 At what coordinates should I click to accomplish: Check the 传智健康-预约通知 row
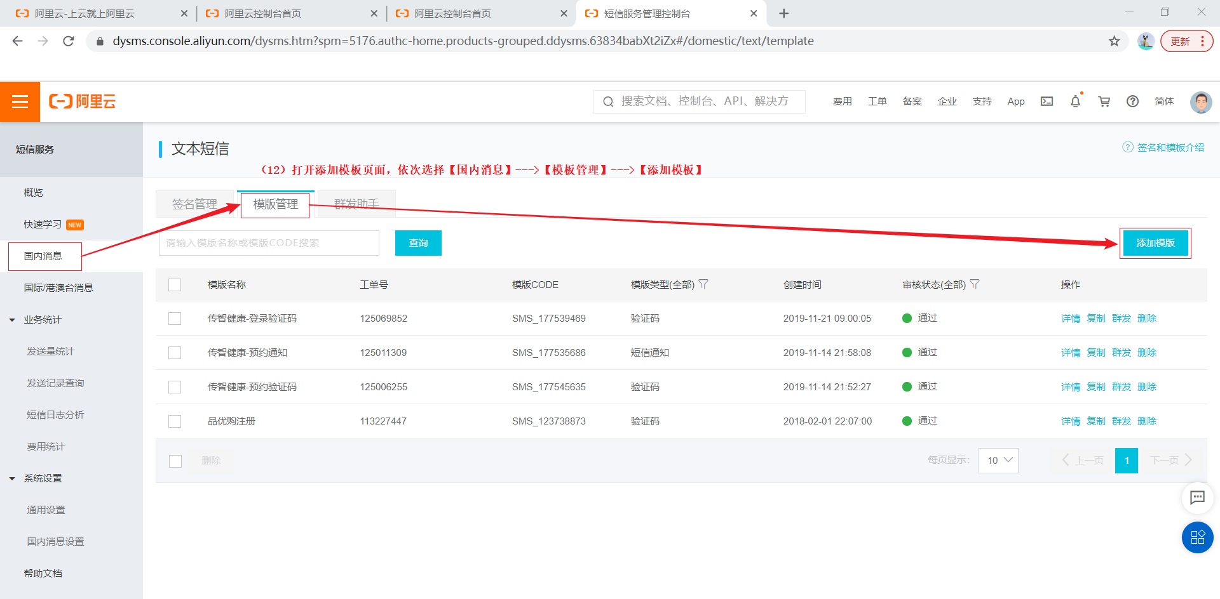pos(175,353)
